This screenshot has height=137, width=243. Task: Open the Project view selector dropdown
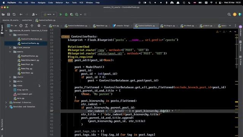pyautogui.click(x=12, y=25)
